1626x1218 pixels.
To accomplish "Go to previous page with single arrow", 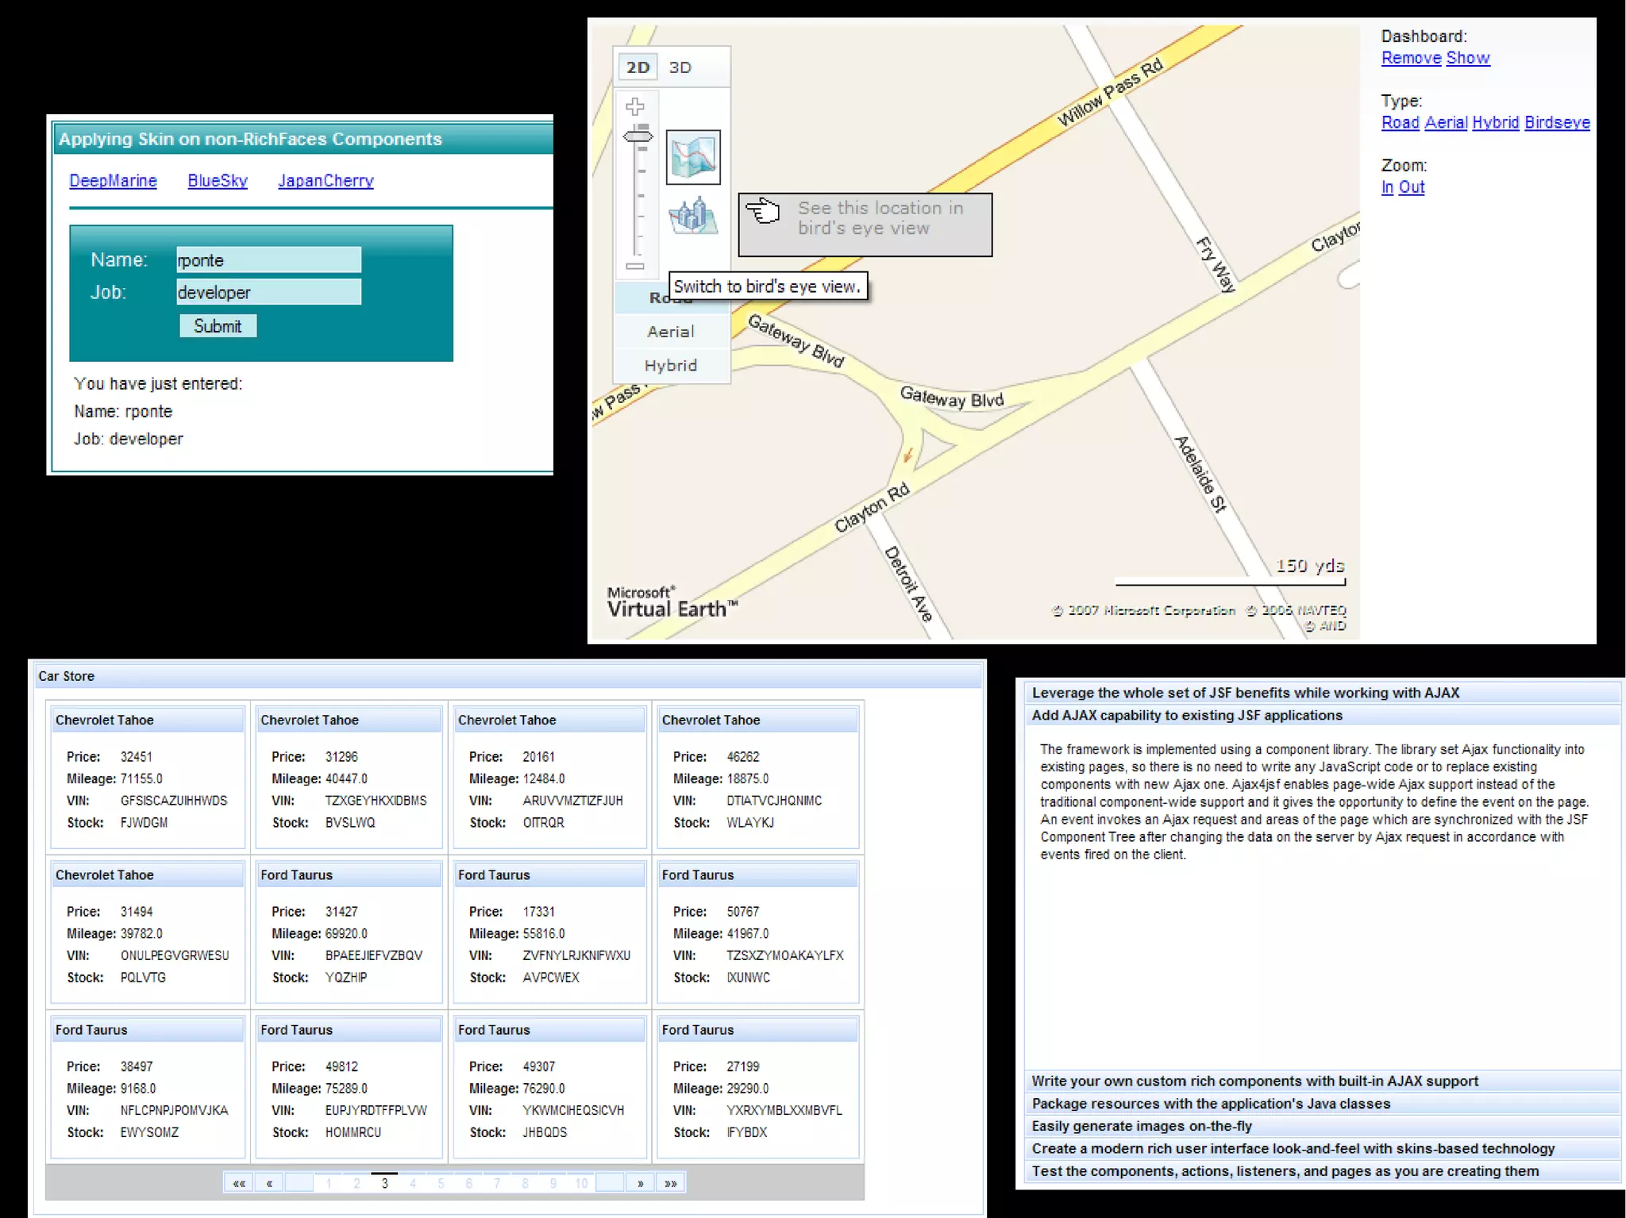I will [269, 1183].
